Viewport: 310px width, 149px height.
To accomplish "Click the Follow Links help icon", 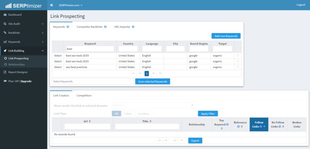I will (261, 126).
